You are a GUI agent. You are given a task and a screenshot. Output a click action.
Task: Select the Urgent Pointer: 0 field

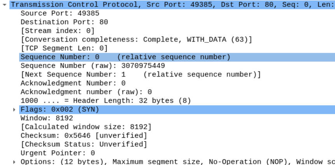click(58, 153)
